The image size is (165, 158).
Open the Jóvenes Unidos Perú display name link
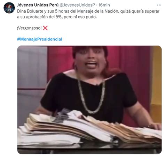(38, 5)
